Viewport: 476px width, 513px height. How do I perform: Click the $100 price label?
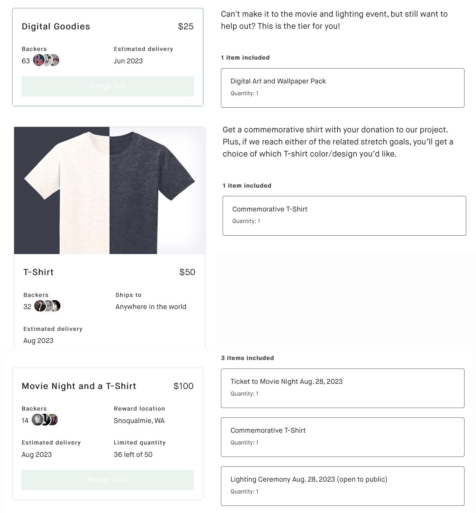183,386
